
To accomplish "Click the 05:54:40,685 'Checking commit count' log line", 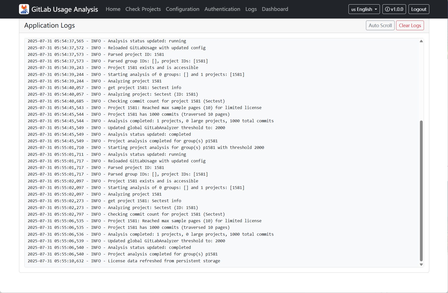I will (x=126, y=101).
